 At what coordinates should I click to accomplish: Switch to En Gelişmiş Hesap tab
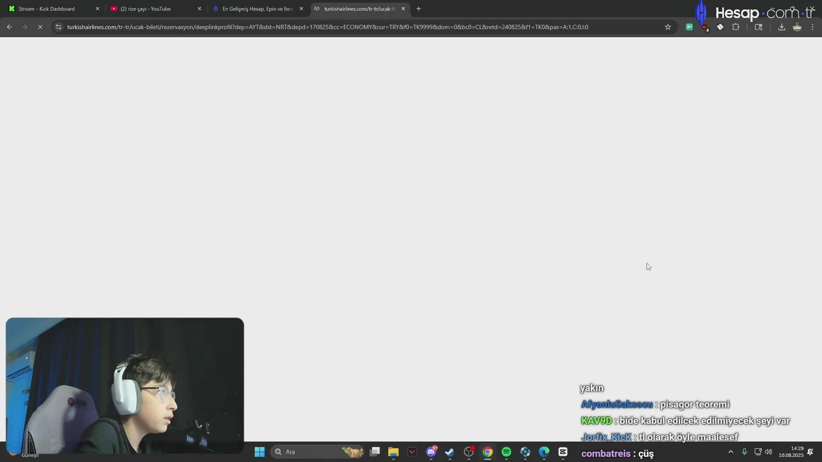point(257,9)
